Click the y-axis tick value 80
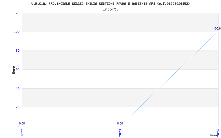 coord(18,51)
